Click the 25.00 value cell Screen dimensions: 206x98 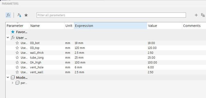(x=151, y=57)
